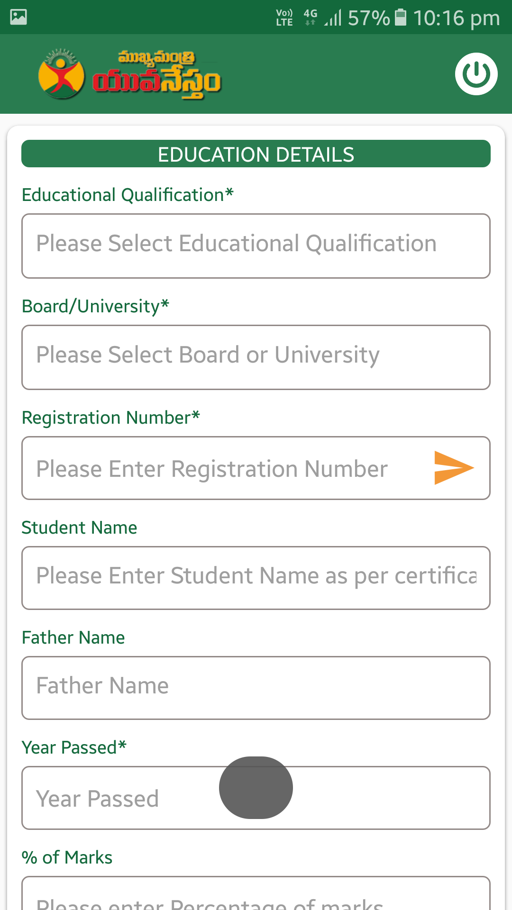
Task: Focus the Registration Number field
Action: tap(228, 468)
